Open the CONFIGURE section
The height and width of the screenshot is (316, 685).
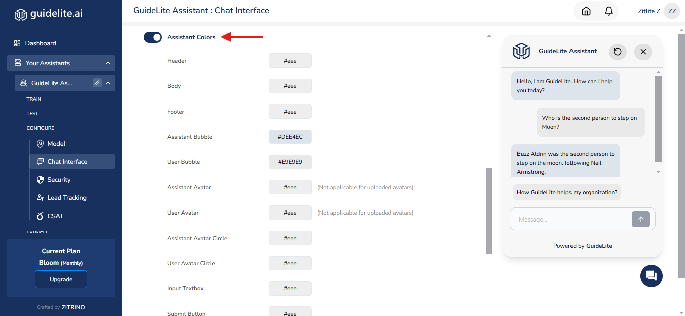click(40, 128)
